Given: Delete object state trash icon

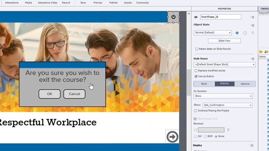Looking at the screenshot, I should [253, 33].
